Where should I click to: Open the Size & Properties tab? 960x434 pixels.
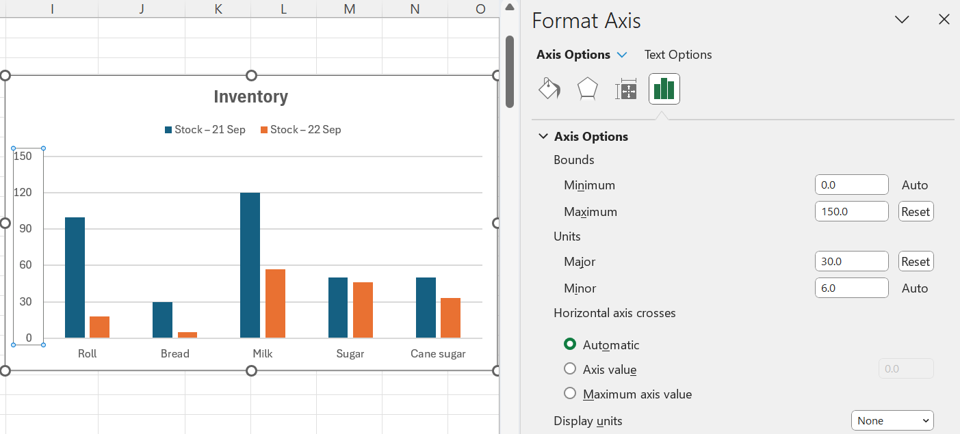(626, 89)
